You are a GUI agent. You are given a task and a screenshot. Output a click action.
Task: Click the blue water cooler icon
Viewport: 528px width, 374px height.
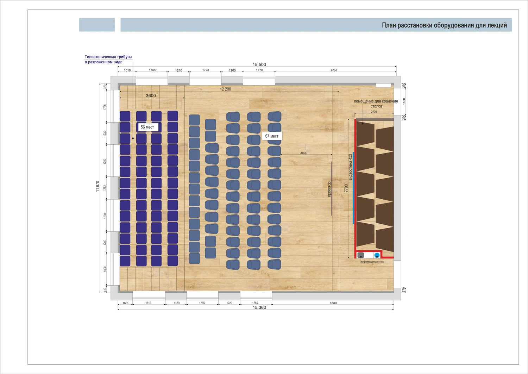(377, 255)
